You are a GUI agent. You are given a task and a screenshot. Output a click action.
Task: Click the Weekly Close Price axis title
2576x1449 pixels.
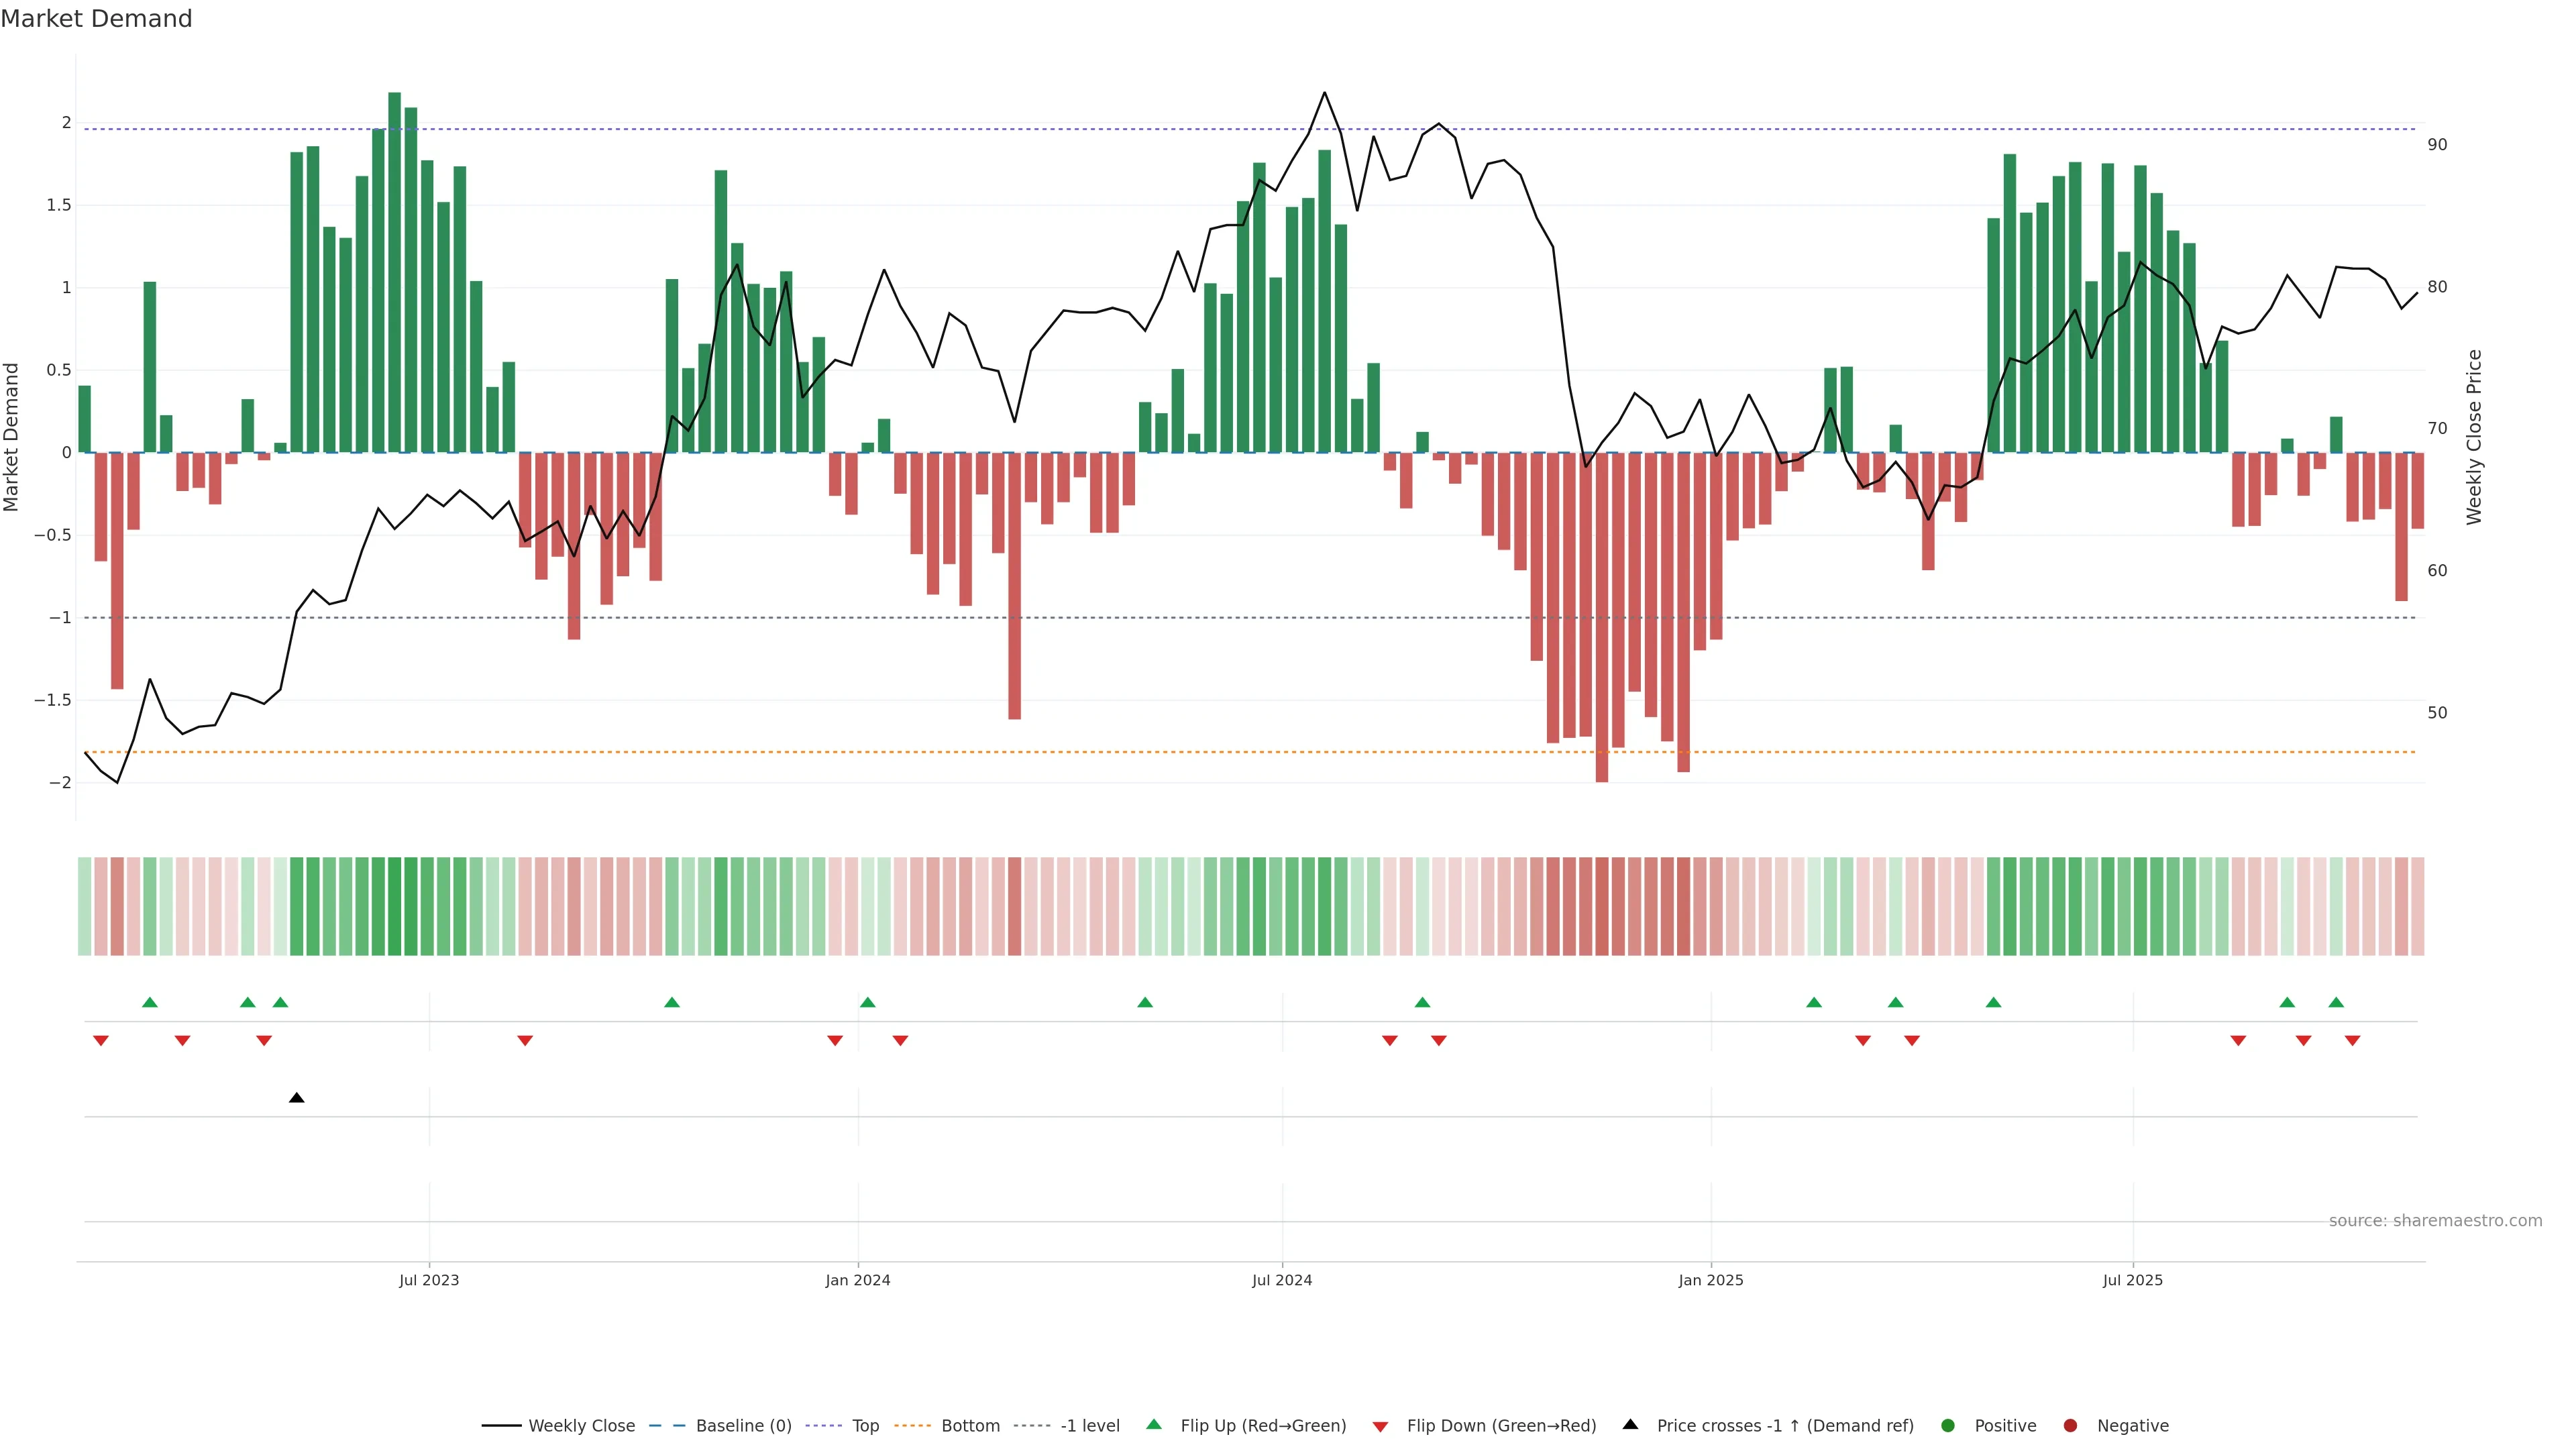[x=2474, y=437]
